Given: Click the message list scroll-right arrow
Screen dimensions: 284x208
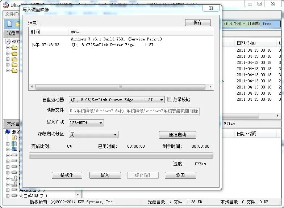Looking at the screenshot, I should (x=210, y=87).
